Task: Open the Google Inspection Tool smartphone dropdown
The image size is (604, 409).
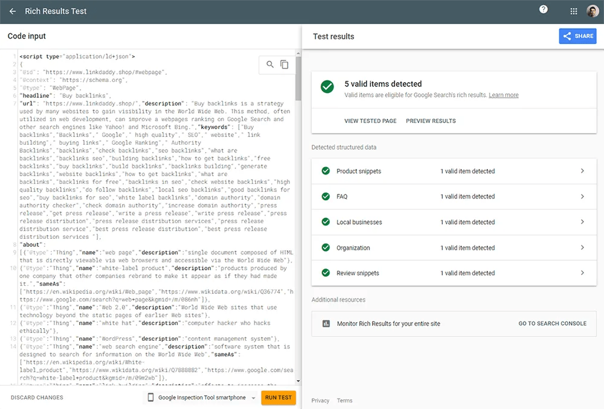Action: (x=202, y=398)
